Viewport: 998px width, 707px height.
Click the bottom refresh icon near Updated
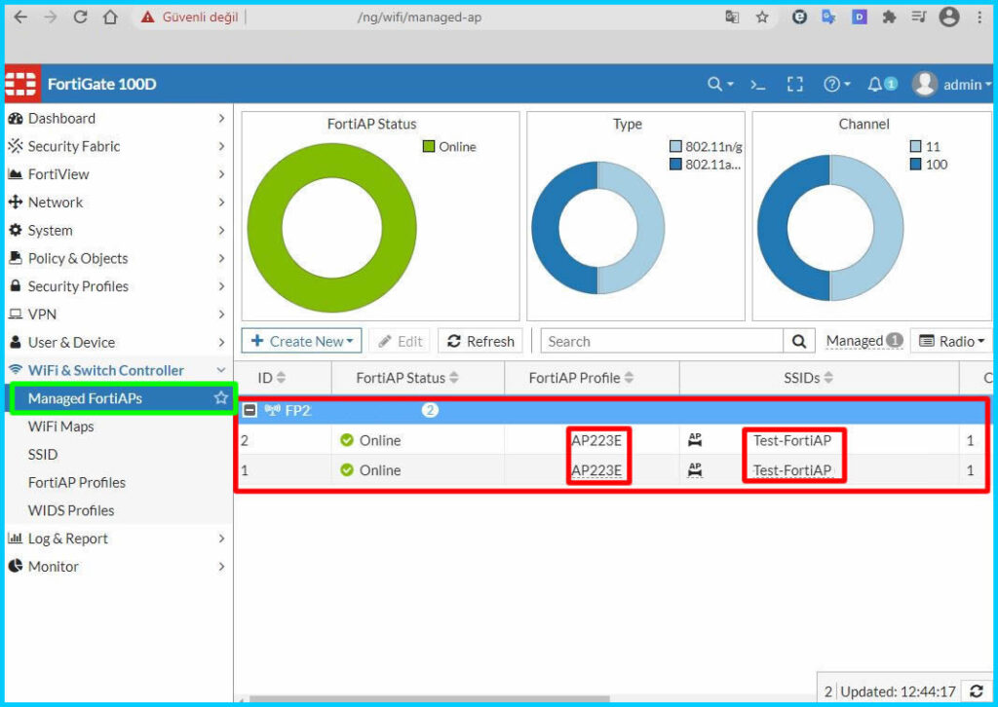(977, 691)
